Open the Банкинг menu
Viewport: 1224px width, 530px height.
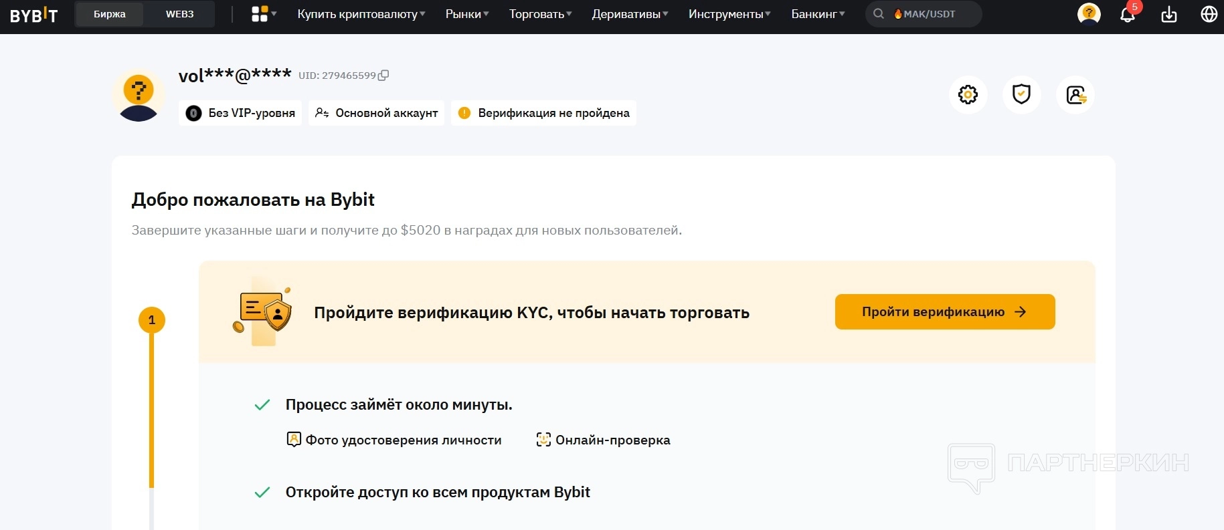pyautogui.click(x=818, y=14)
